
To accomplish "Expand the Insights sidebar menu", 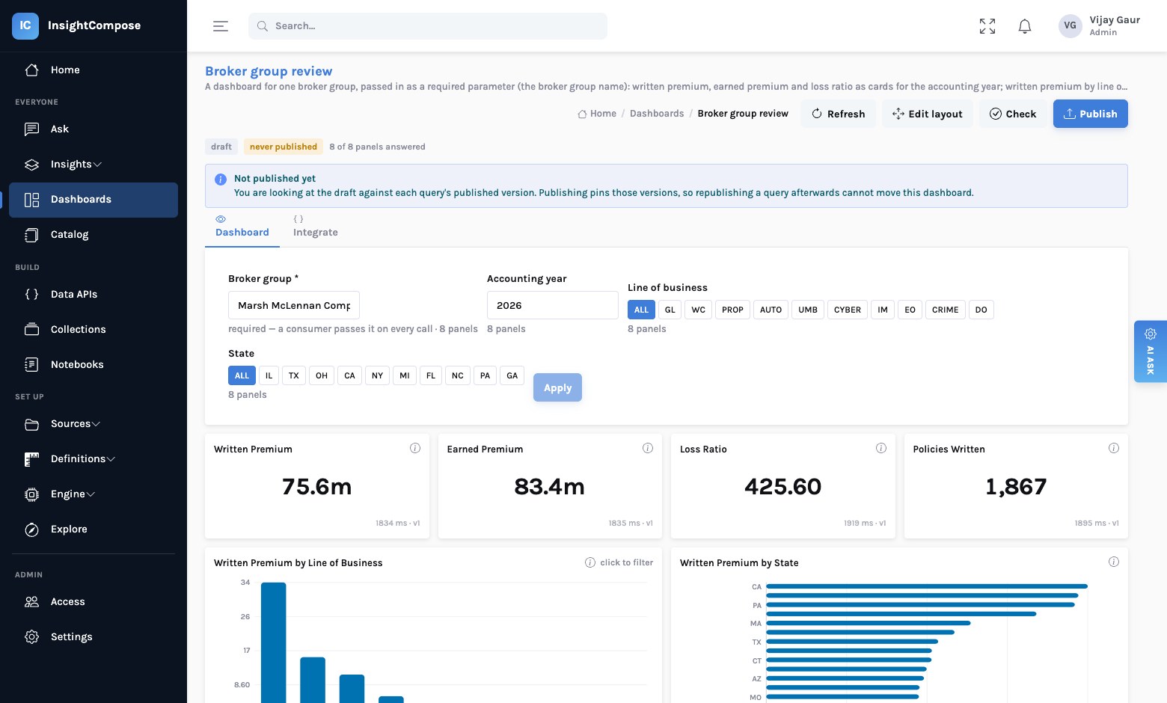I will [94, 164].
